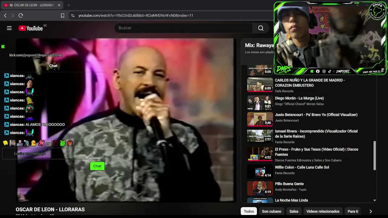The width and height of the screenshot is (388, 218).
Task: Click title 'Pillo Buena Gente'
Action: (x=289, y=184)
